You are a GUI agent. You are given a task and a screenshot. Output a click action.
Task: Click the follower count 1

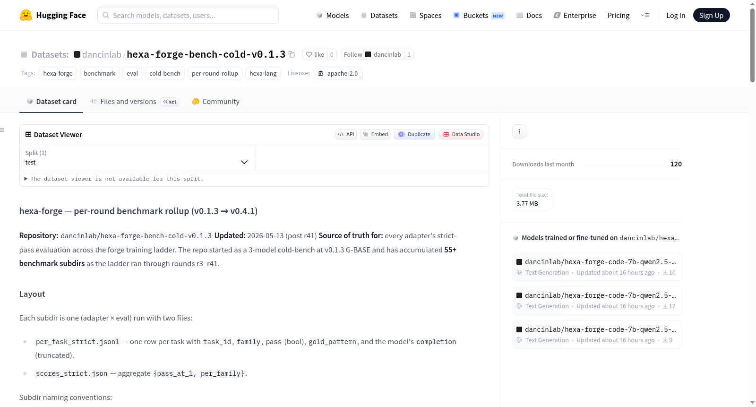[409, 55]
